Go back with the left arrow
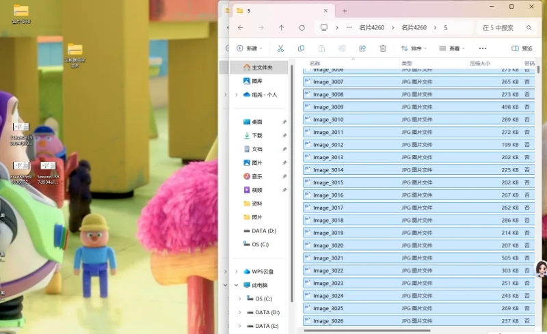 tap(241, 27)
